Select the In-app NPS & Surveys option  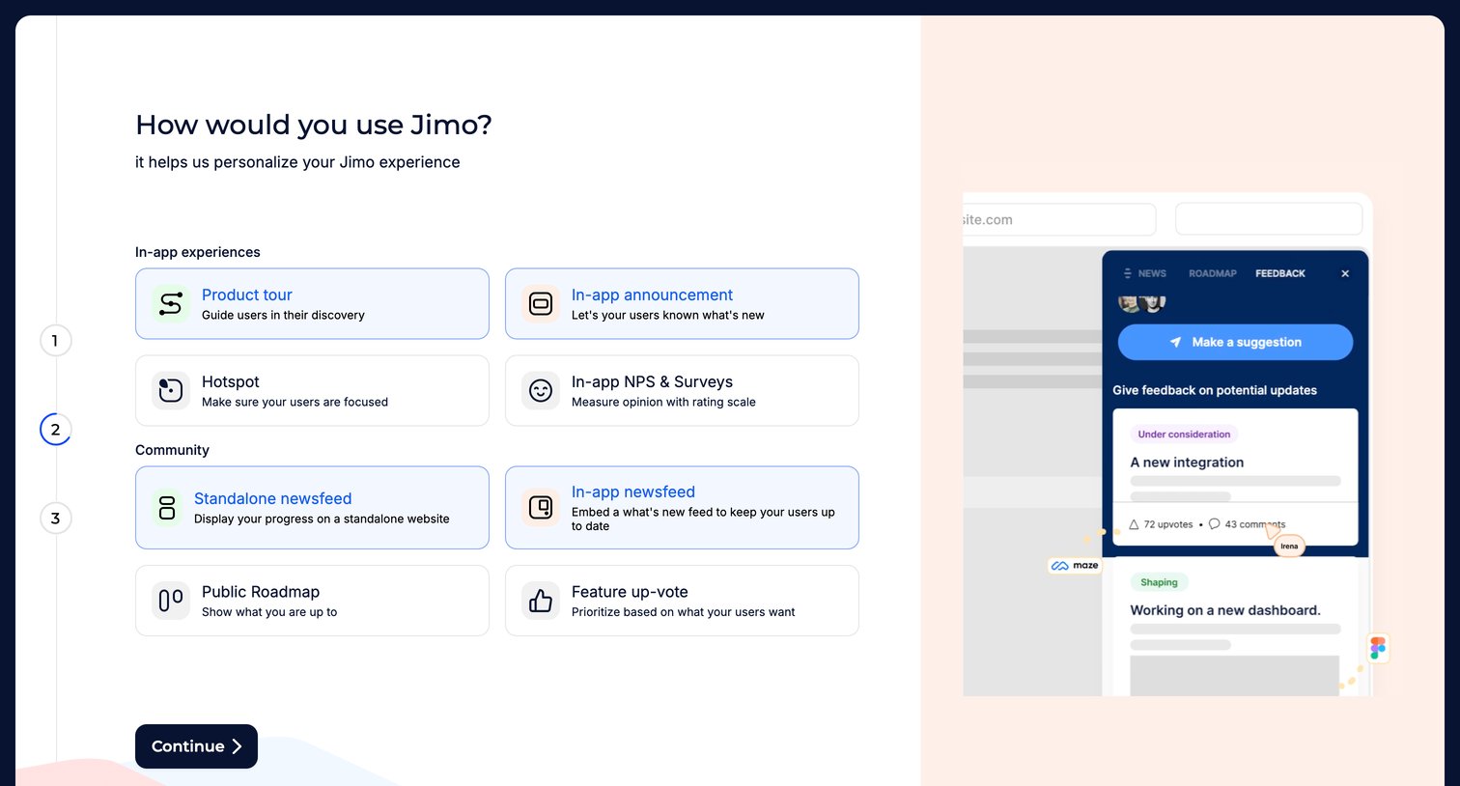[x=682, y=391]
